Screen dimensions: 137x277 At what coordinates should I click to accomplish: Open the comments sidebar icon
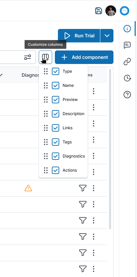coord(127,45)
